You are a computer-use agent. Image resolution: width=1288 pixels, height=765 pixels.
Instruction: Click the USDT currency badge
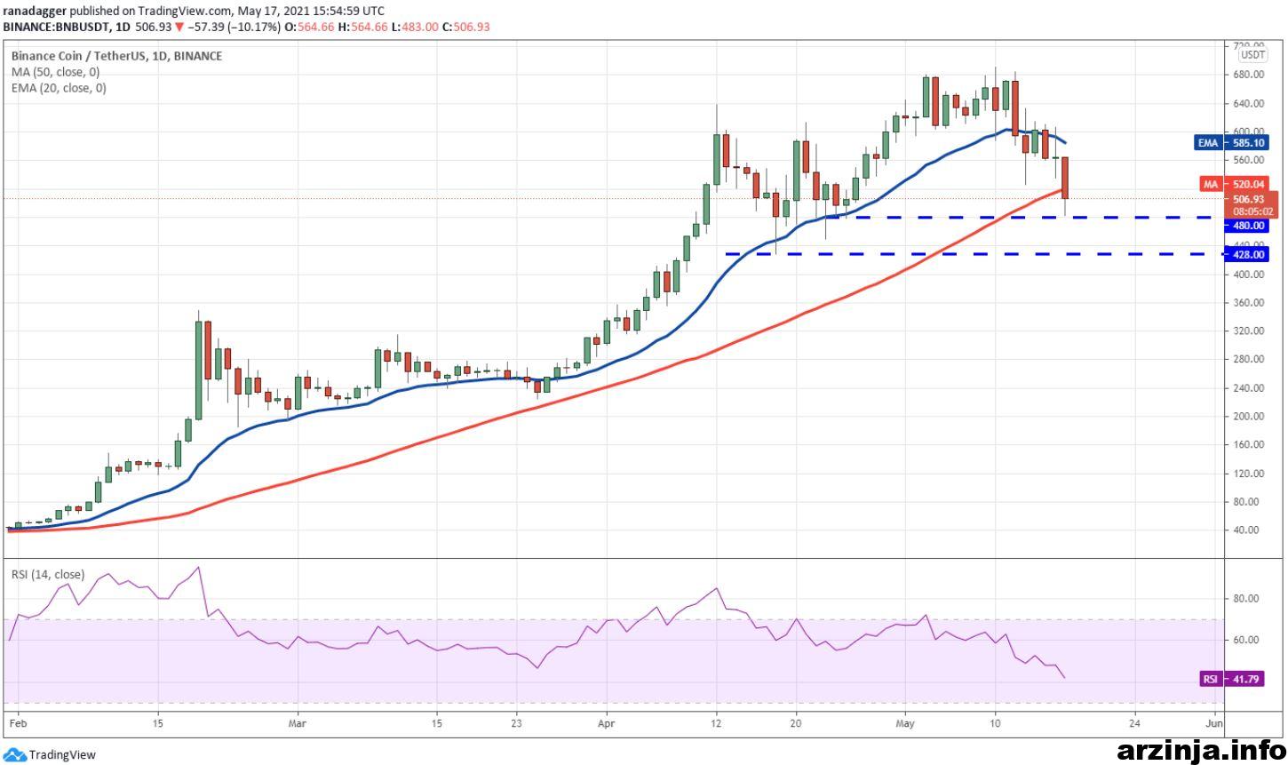(x=1252, y=54)
